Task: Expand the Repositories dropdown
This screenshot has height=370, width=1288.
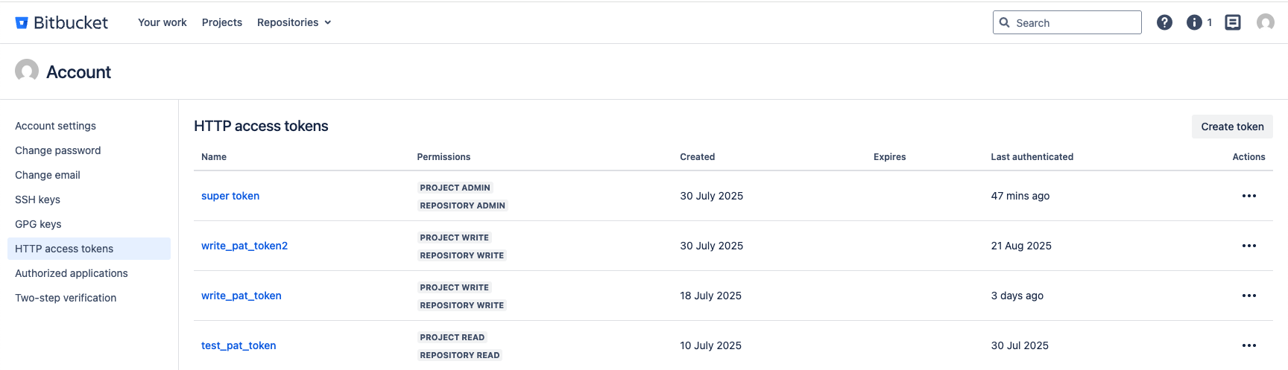Action: 294,22
